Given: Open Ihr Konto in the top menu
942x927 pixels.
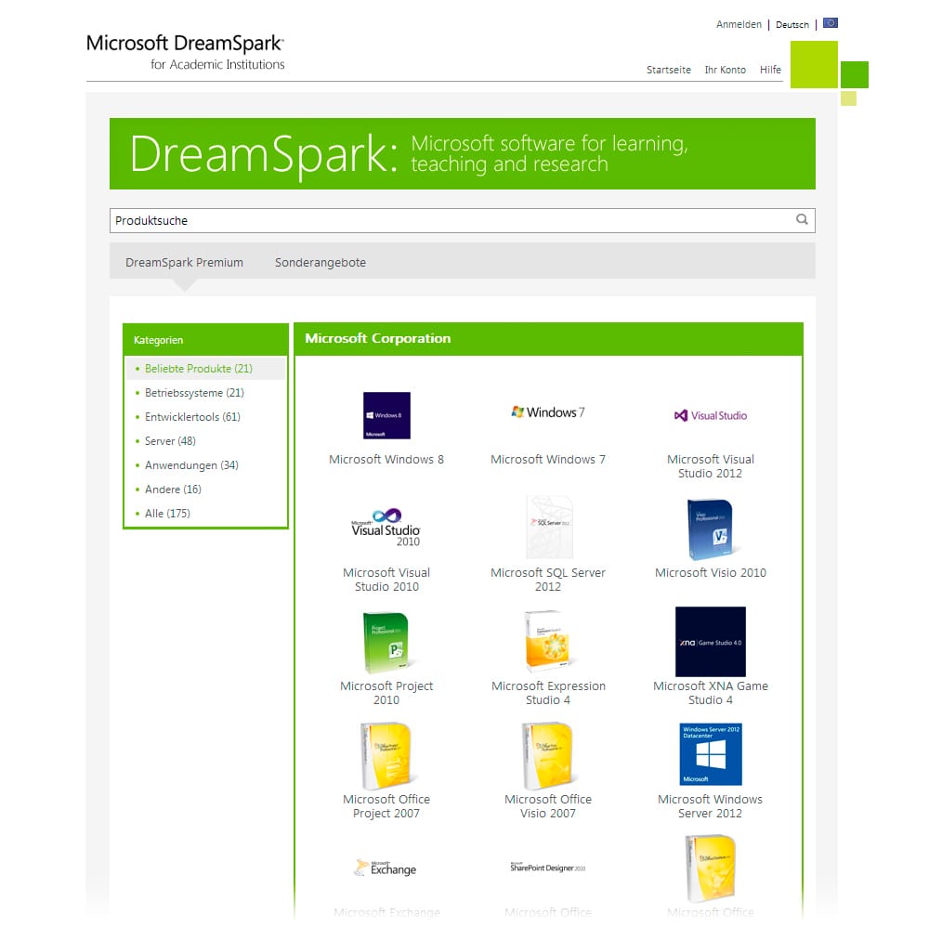Looking at the screenshot, I should (725, 70).
